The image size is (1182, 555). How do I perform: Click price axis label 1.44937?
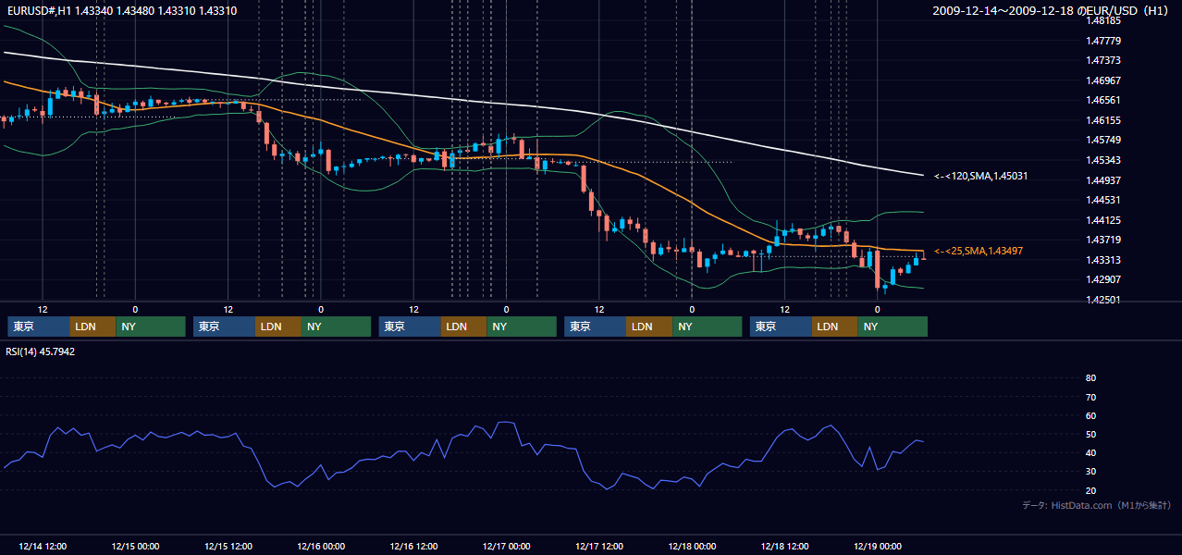(x=1102, y=180)
